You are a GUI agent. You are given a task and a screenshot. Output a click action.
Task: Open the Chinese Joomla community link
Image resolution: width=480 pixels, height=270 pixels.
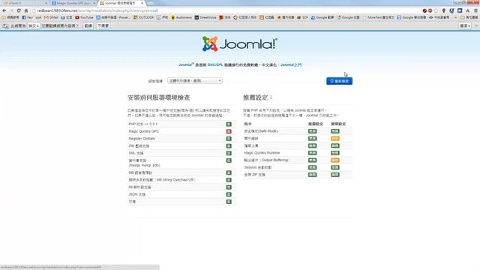pyautogui.click(x=291, y=65)
